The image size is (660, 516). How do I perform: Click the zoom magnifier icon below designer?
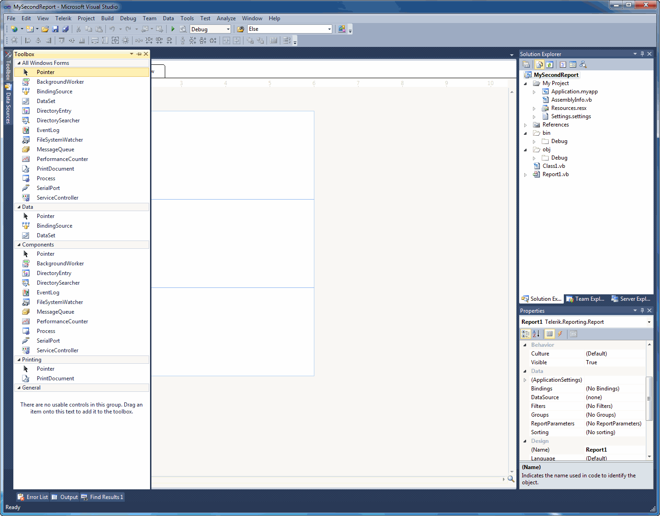(511, 479)
